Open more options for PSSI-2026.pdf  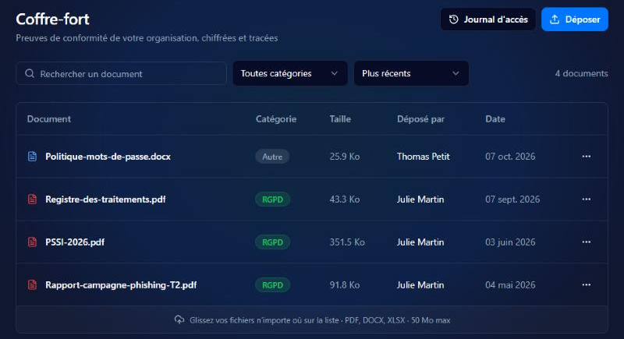pyautogui.click(x=587, y=242)
